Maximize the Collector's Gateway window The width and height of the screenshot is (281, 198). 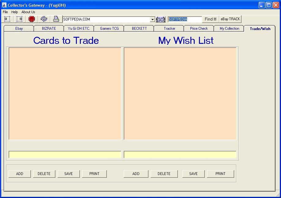269,5
